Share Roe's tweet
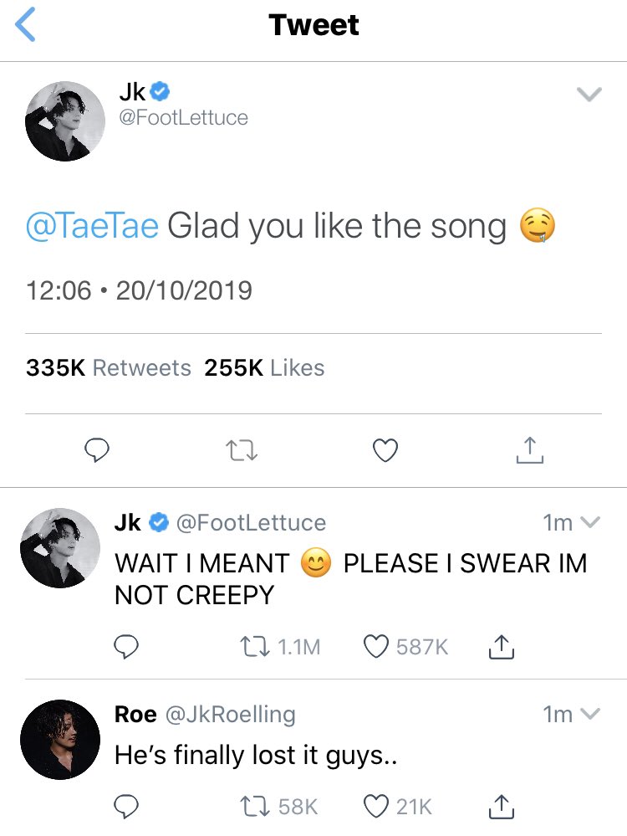Screen dimensions: 627x836 502,807
